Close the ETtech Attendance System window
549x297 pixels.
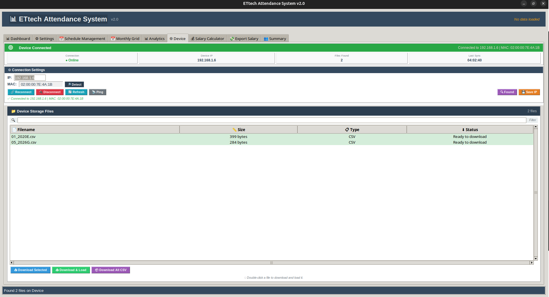pos(543,3)
